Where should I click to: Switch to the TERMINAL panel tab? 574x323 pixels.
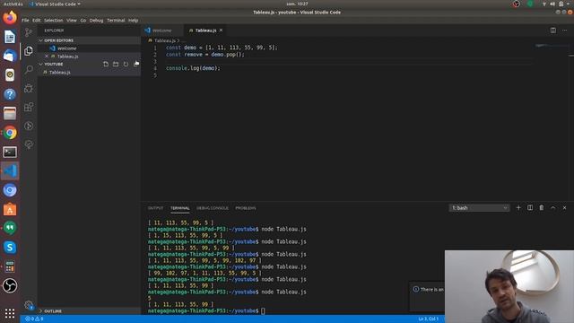point(179,208)
